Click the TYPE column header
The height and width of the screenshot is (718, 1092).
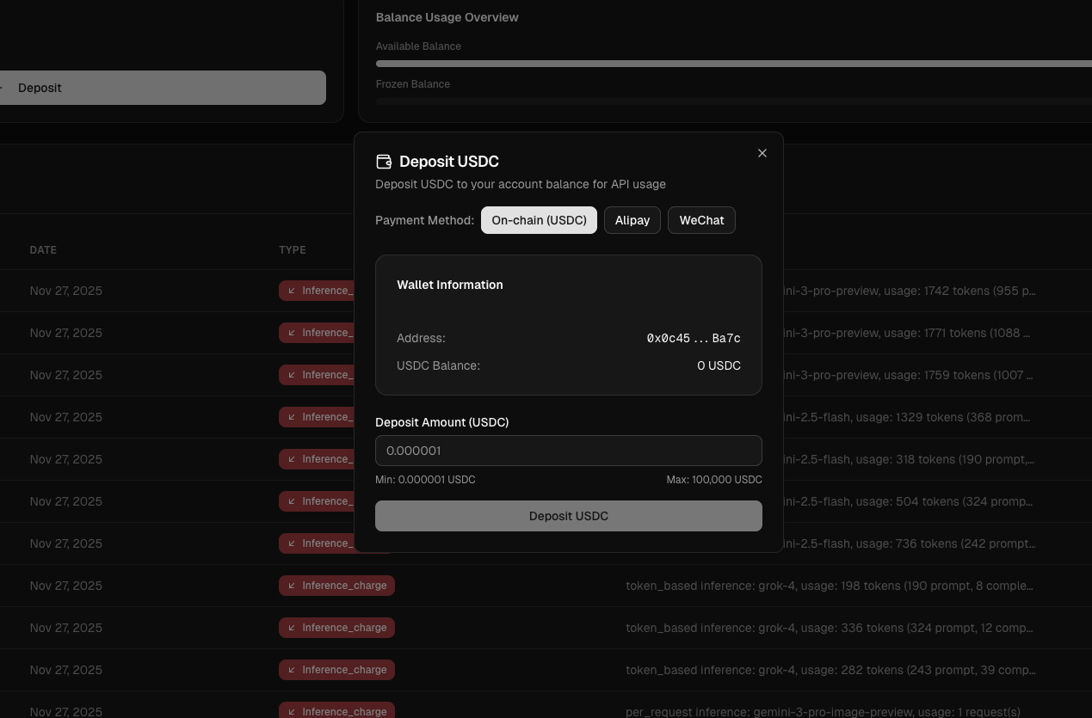293,250
